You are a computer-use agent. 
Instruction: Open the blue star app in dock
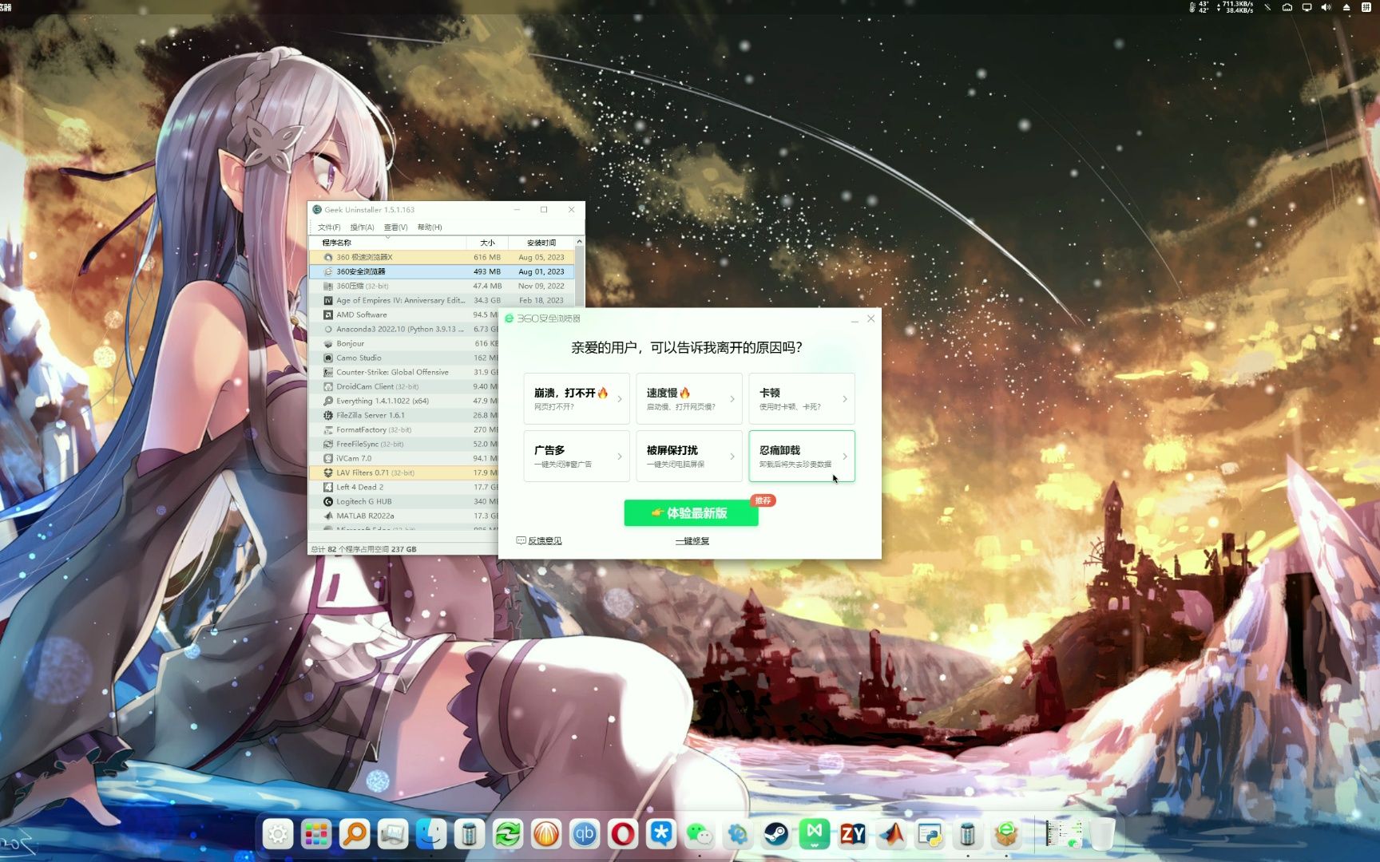click(x=661, y=835)
